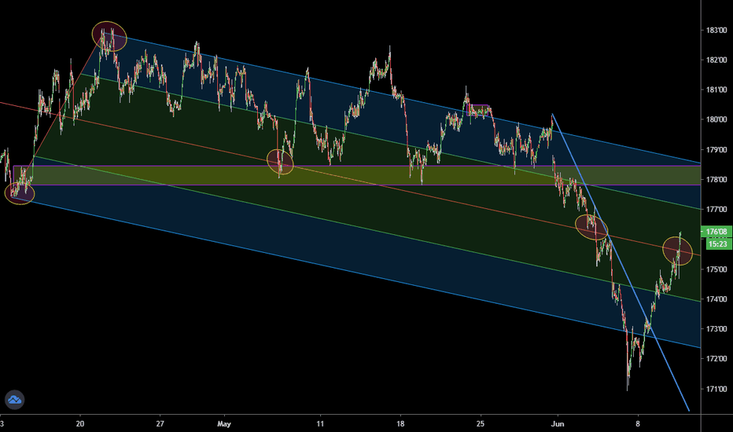Image resolution: width=733 pixels, height=432 pixels.
Task: Click the 173'00 price axis label
Action: coord(716,329)
